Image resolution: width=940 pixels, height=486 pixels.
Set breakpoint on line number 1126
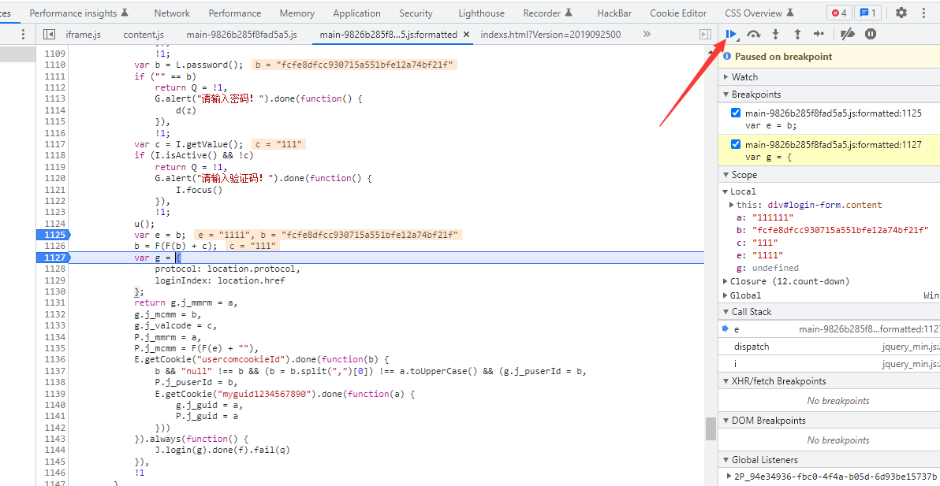click(x=54, y=246)
